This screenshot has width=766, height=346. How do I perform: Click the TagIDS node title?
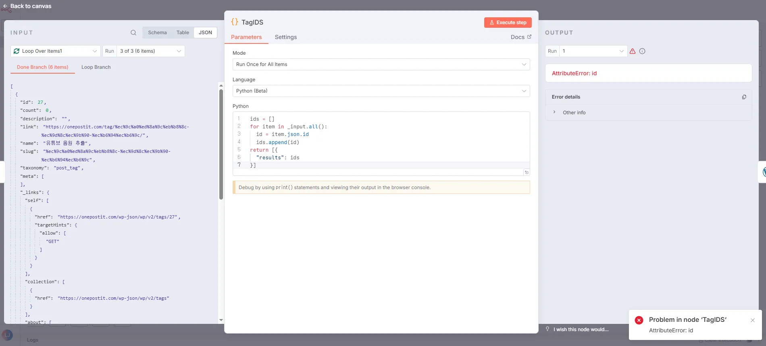(x=252, y=22)
